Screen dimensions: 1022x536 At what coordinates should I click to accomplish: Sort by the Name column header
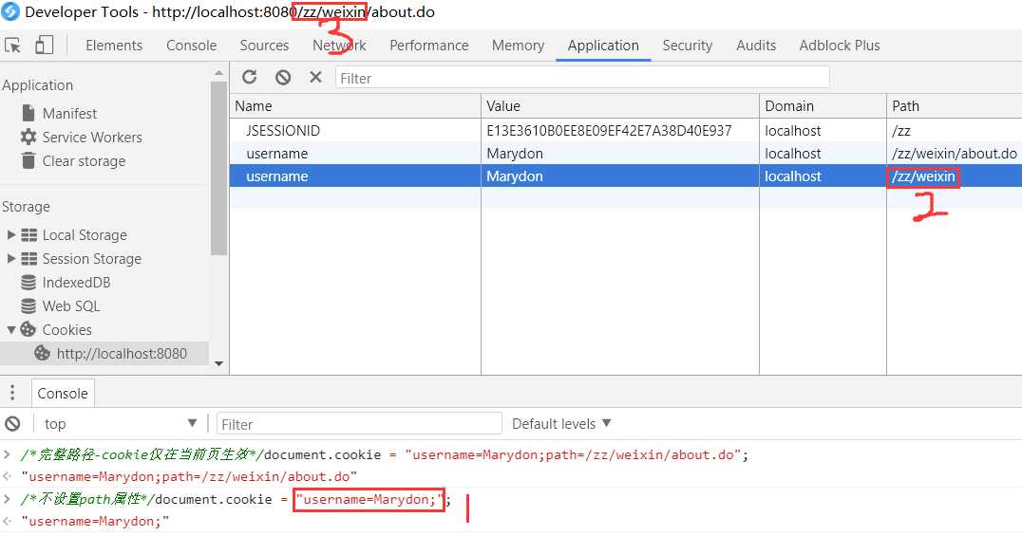click(x=355, y=106)
